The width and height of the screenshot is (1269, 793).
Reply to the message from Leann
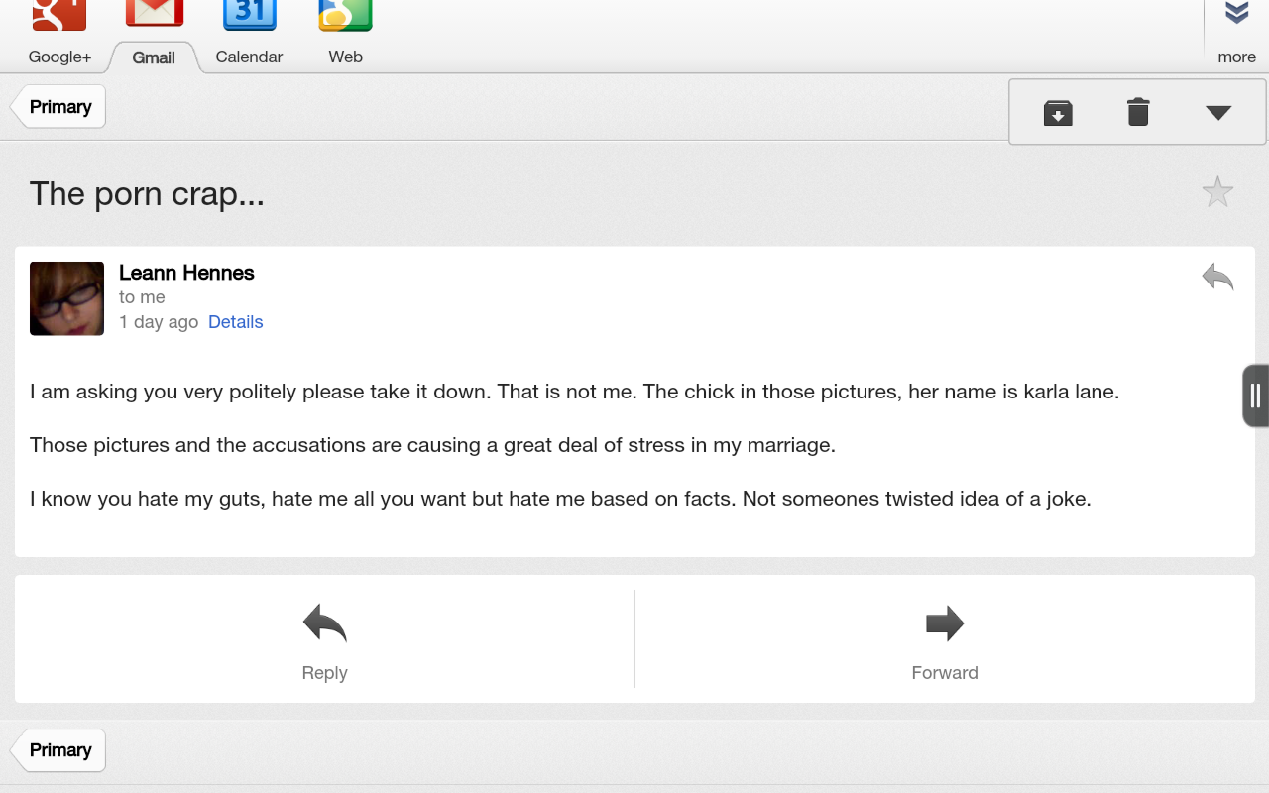click(324, 639)
